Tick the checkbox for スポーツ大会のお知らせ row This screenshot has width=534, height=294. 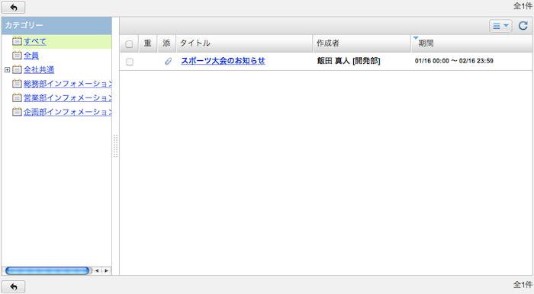[130, 62]
